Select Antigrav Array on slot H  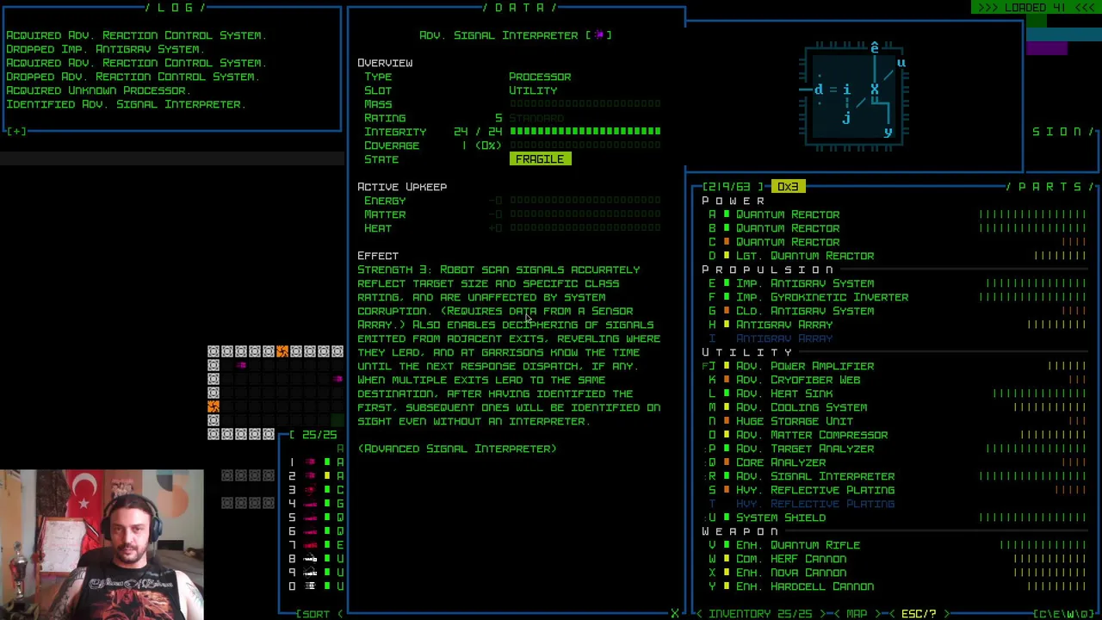(x=784, y=325)
